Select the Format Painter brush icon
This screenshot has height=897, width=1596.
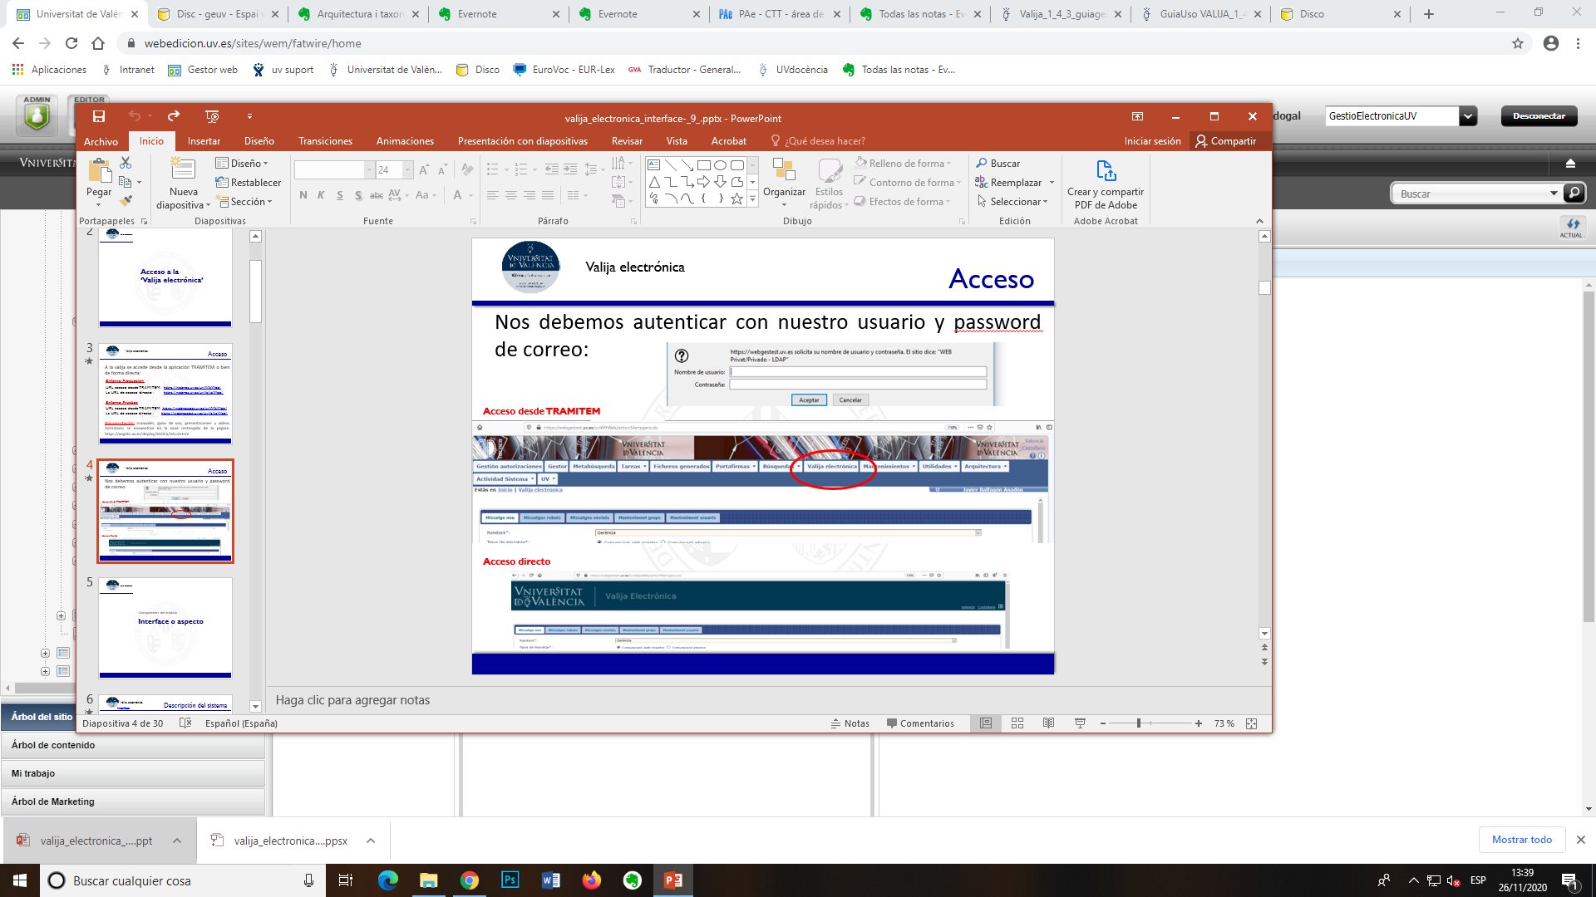pos(126,201)
